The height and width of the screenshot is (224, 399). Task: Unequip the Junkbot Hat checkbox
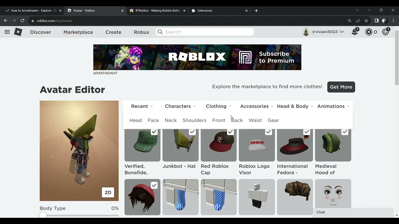192,132
